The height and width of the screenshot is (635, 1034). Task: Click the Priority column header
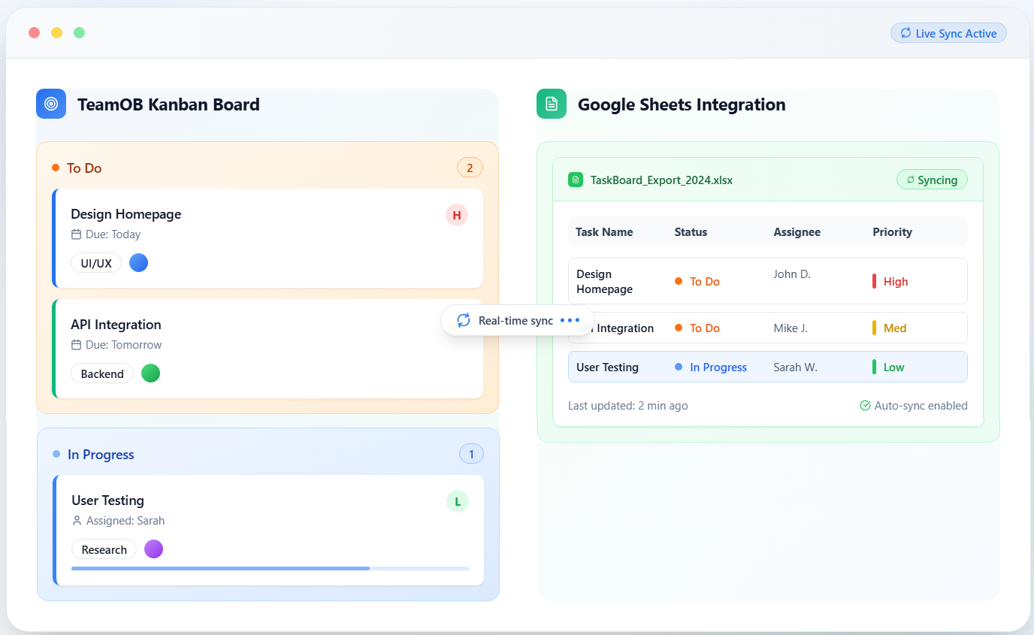pos(892,231)
